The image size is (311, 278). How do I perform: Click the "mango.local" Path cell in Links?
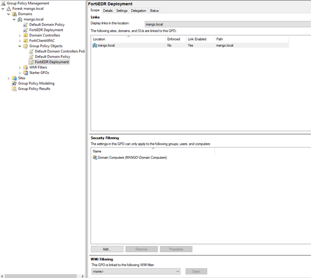(x=225, y=45)
